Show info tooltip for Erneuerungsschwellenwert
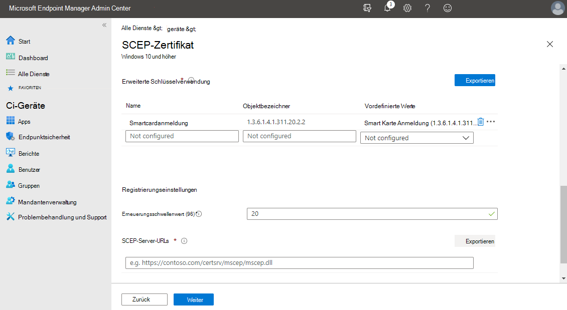Viewport: 567px width, 310px height. click(199, 214)
